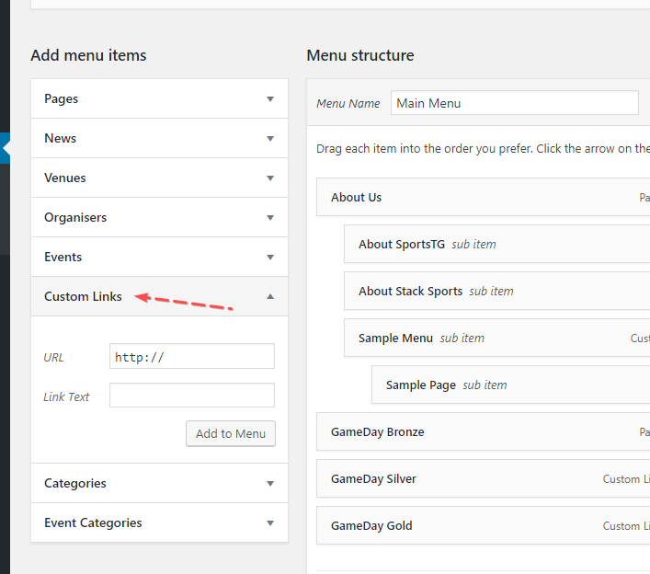The width and height of the screenshot is (650, 574).
Task: Expand the Organisers section arrow
Action: click(x=270, y=218)
